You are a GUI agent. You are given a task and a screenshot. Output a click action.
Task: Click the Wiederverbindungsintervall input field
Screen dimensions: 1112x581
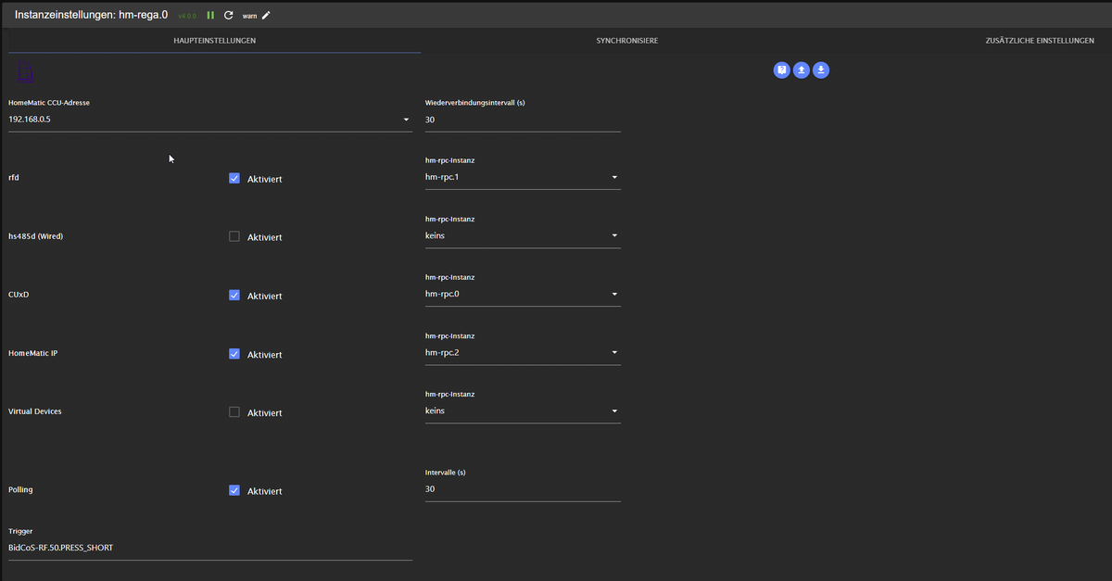[x=523, y=120]
